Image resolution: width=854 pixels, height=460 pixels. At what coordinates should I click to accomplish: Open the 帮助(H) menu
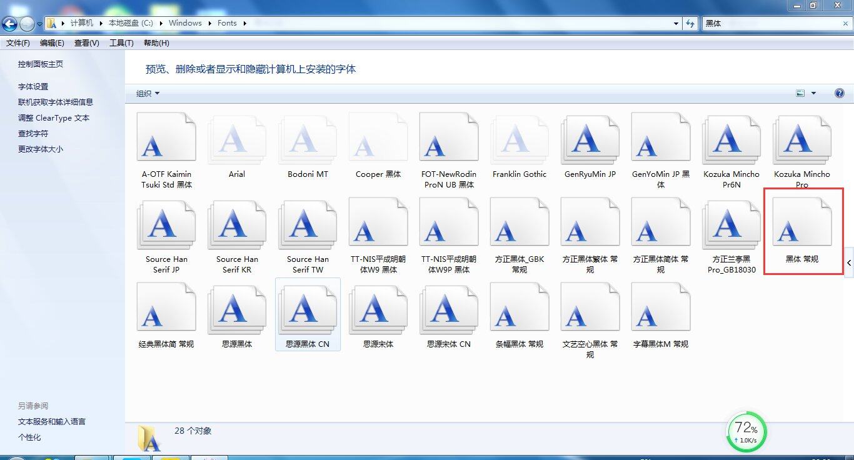click(156, 43)
